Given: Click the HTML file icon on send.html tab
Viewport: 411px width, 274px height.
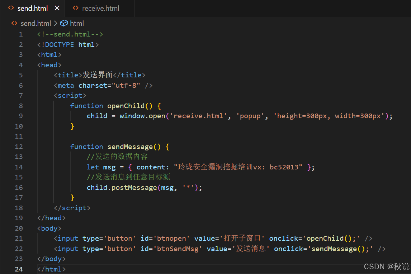Looking at the screenshot, I should pyautogui.click(x=11, y=8).
